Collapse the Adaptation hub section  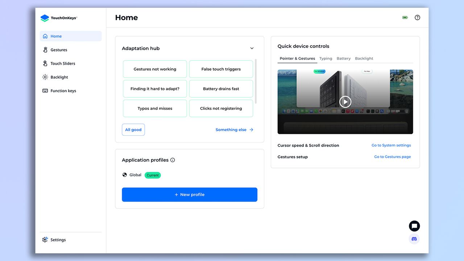[x=252, y=49]
